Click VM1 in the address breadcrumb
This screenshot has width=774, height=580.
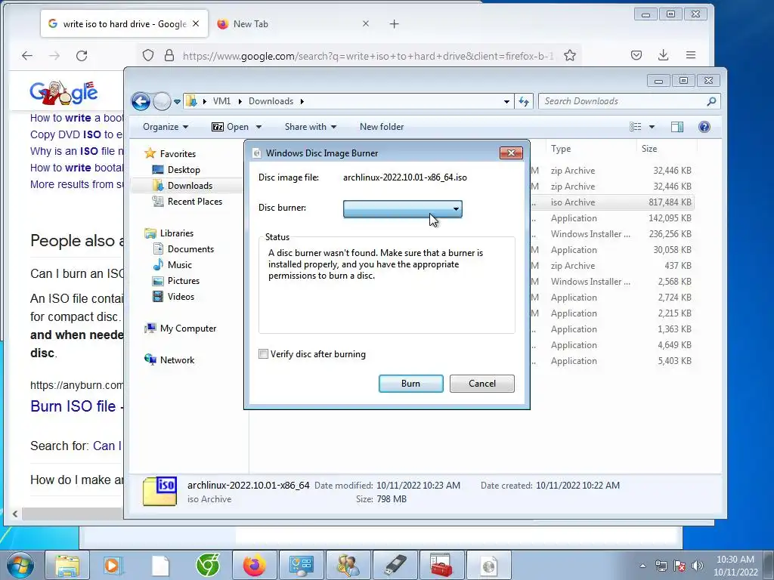pyautogui.click(x=221, y=101)
